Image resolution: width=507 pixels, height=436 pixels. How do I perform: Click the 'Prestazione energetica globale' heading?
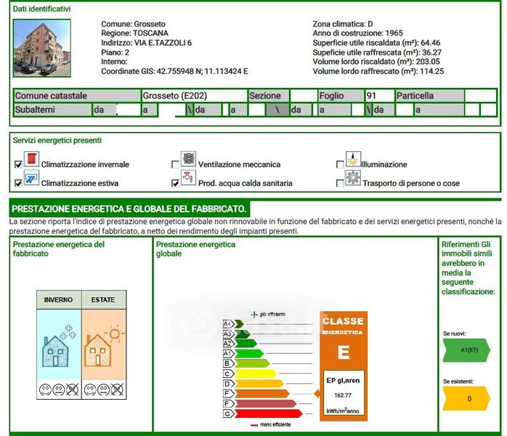pos(195,249)
